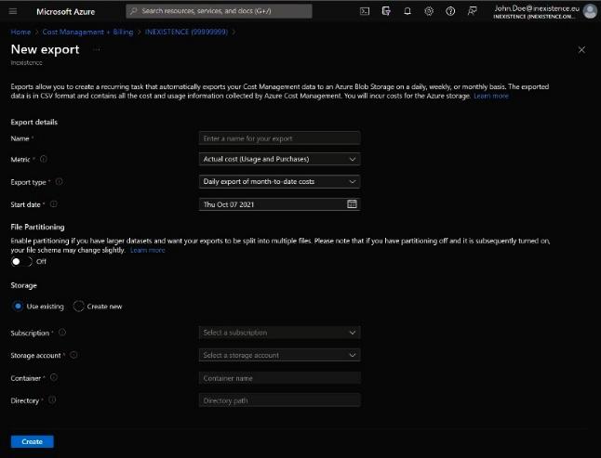Open the calendar picker for Start date
Screen dimensions: 601x458
352,204
